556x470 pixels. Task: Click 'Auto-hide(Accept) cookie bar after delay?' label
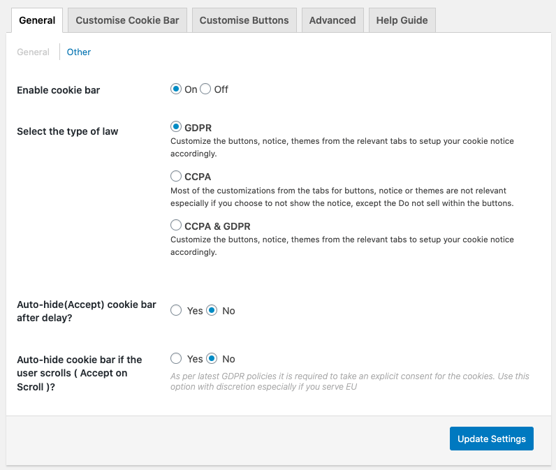click(x=87, y=311)
